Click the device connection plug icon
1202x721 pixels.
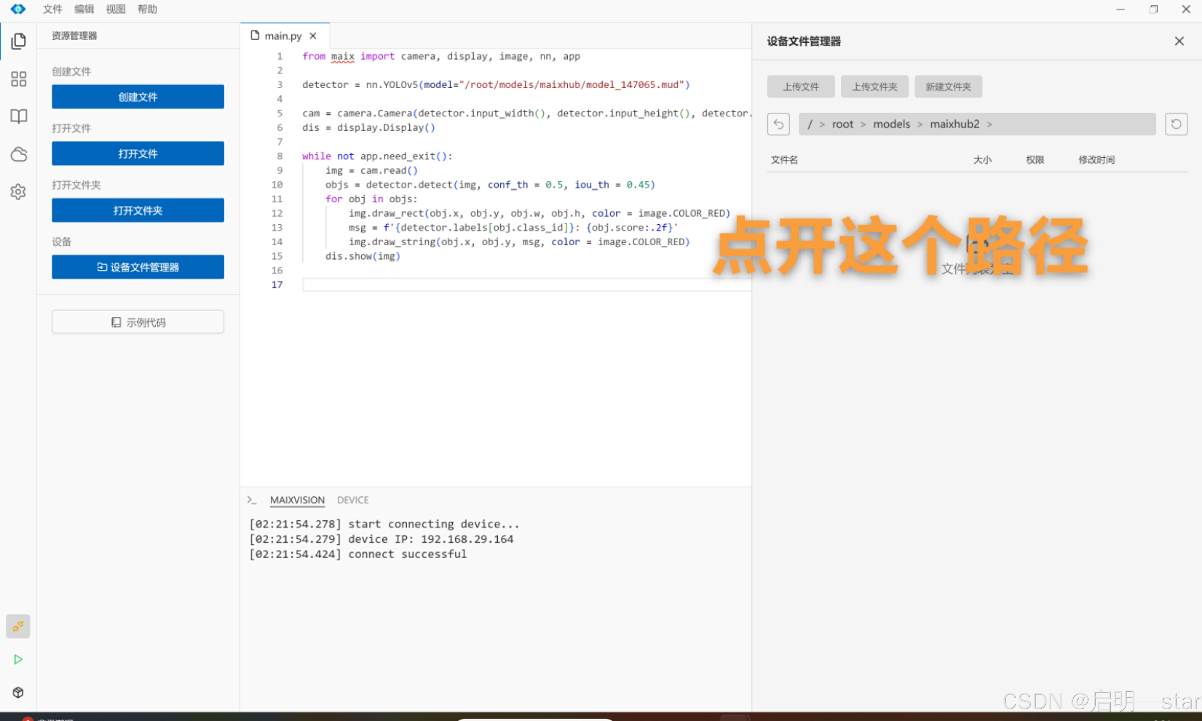coord(18,626)
